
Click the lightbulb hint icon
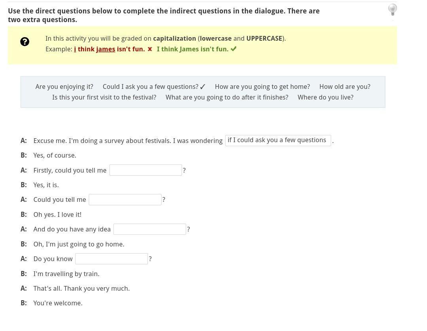392,9
